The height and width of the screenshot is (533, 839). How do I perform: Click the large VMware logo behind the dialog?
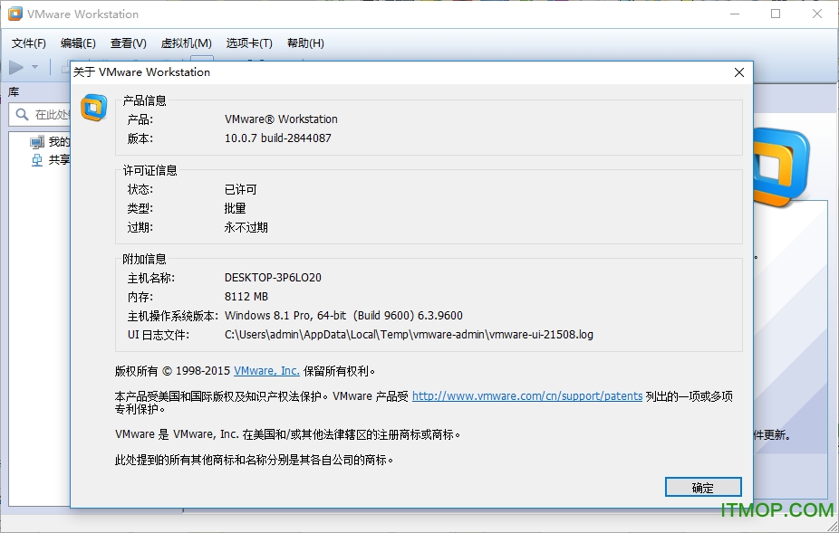[781, 167]
